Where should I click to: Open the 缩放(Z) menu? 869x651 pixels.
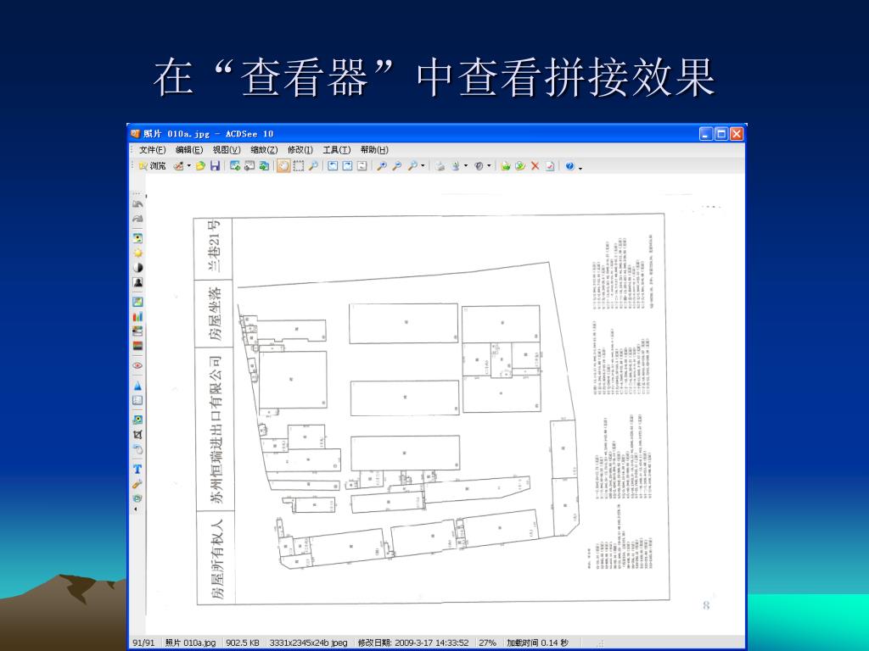pyautogui.click(x=264, y=150)
